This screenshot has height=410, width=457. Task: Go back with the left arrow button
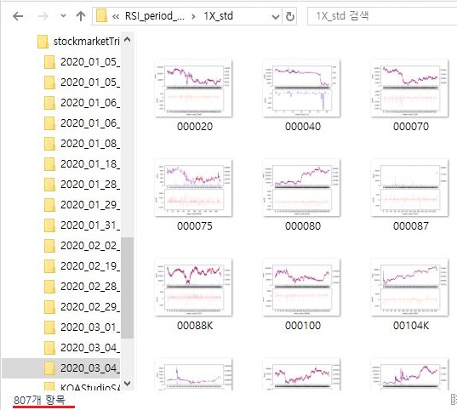point(18,16)
